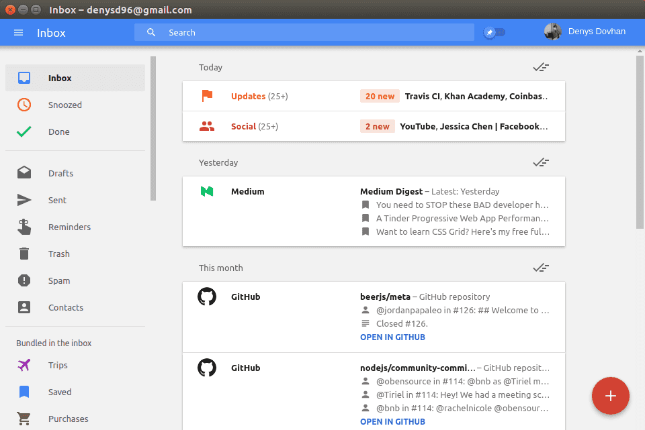Click the Reminders finger icon
The image size is (645, 430).
(x=24, y=227)
